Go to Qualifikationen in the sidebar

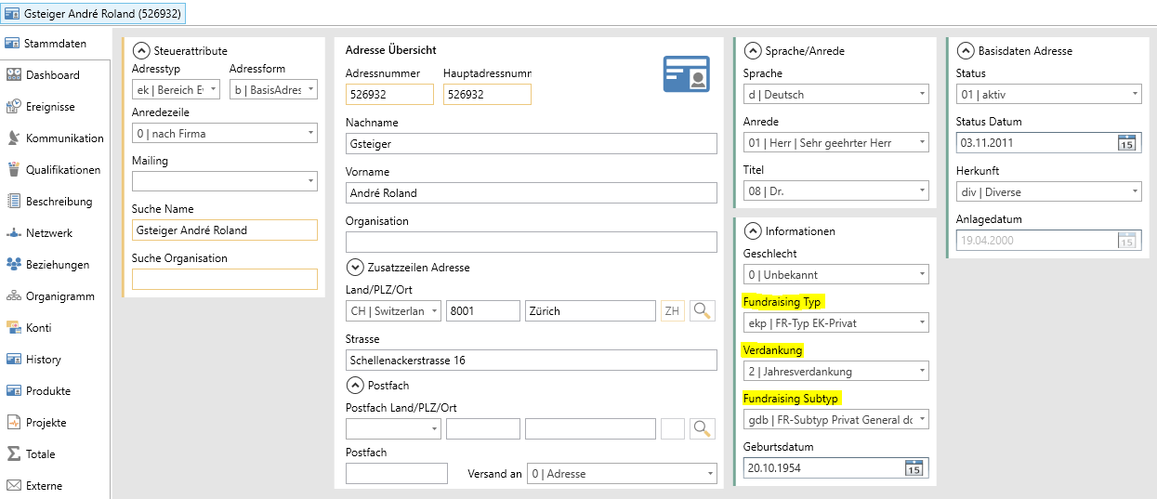[x=64, y=170]
